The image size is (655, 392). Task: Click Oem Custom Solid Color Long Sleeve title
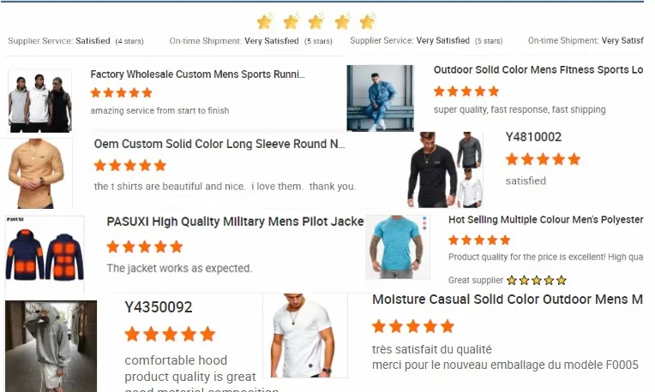tap(219, 144)
